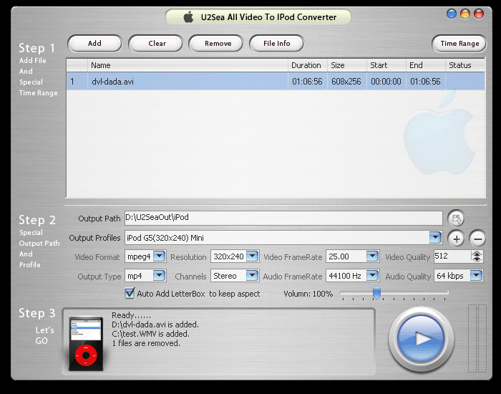Click the iPod device image
The image size is (501, 394).
click(x=86, y=343)
